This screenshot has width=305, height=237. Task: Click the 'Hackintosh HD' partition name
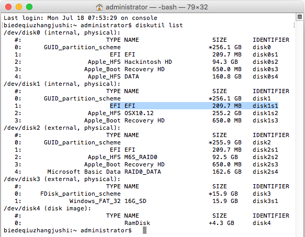(x=148, y=62)
